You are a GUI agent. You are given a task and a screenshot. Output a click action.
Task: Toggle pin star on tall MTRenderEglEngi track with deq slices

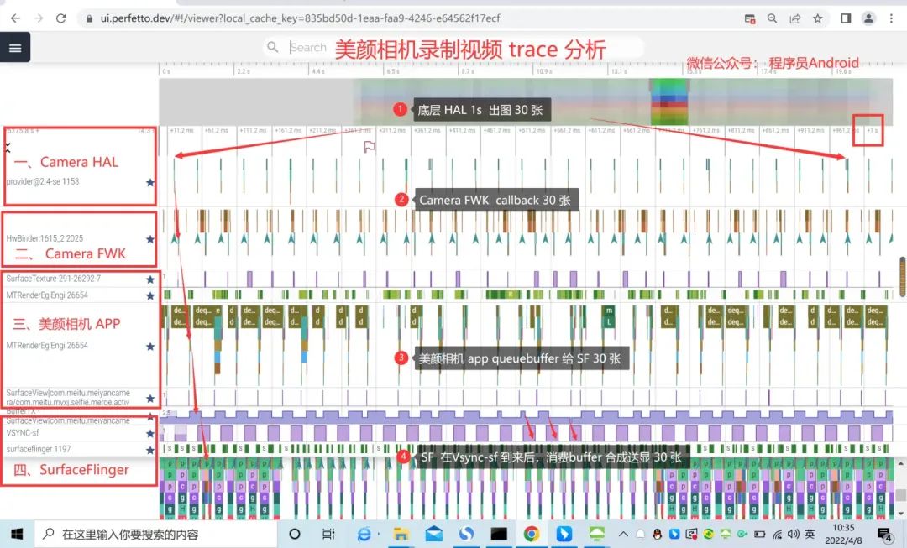coord(150,347)
